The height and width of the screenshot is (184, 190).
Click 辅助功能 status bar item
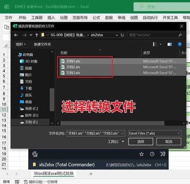[41, 182]
